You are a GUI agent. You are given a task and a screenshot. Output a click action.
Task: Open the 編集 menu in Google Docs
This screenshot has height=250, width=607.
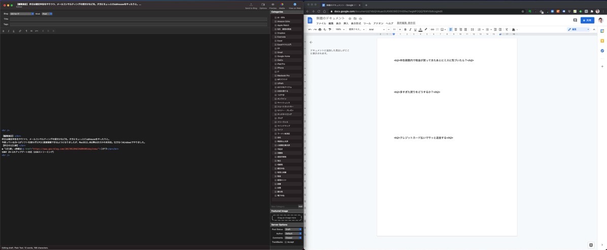pyautogui.click(x=330, y=23)
